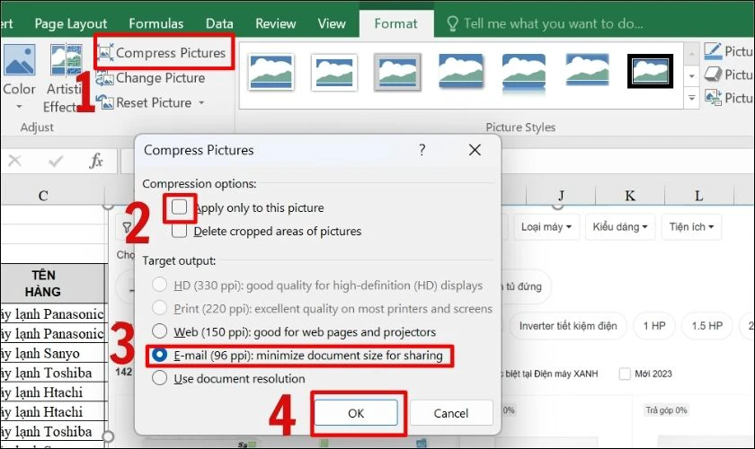
Task: Open the Page Layout tab
Action: [71, 23]
